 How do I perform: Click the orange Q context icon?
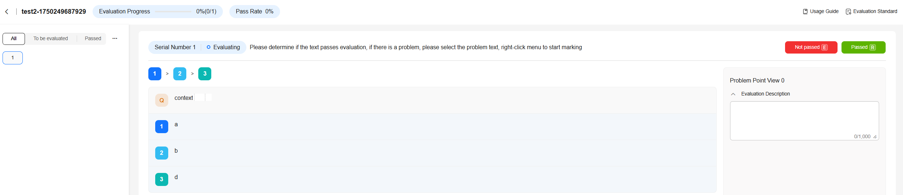point(162,100)
